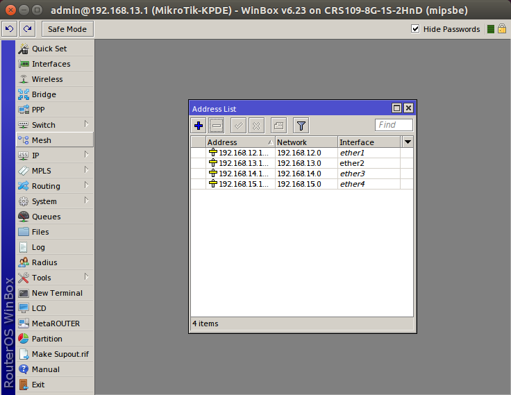Click the Comment toolbar button

point(278,126)
